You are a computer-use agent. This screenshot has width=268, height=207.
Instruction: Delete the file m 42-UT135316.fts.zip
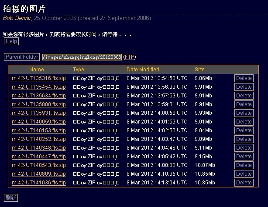(x=244, y=78)
